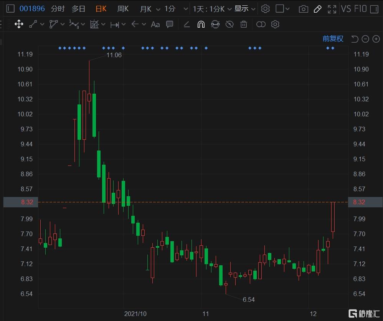This screenshot has width=383, height=321.
Task: Click the square chart layout icon
Action: 280,9
